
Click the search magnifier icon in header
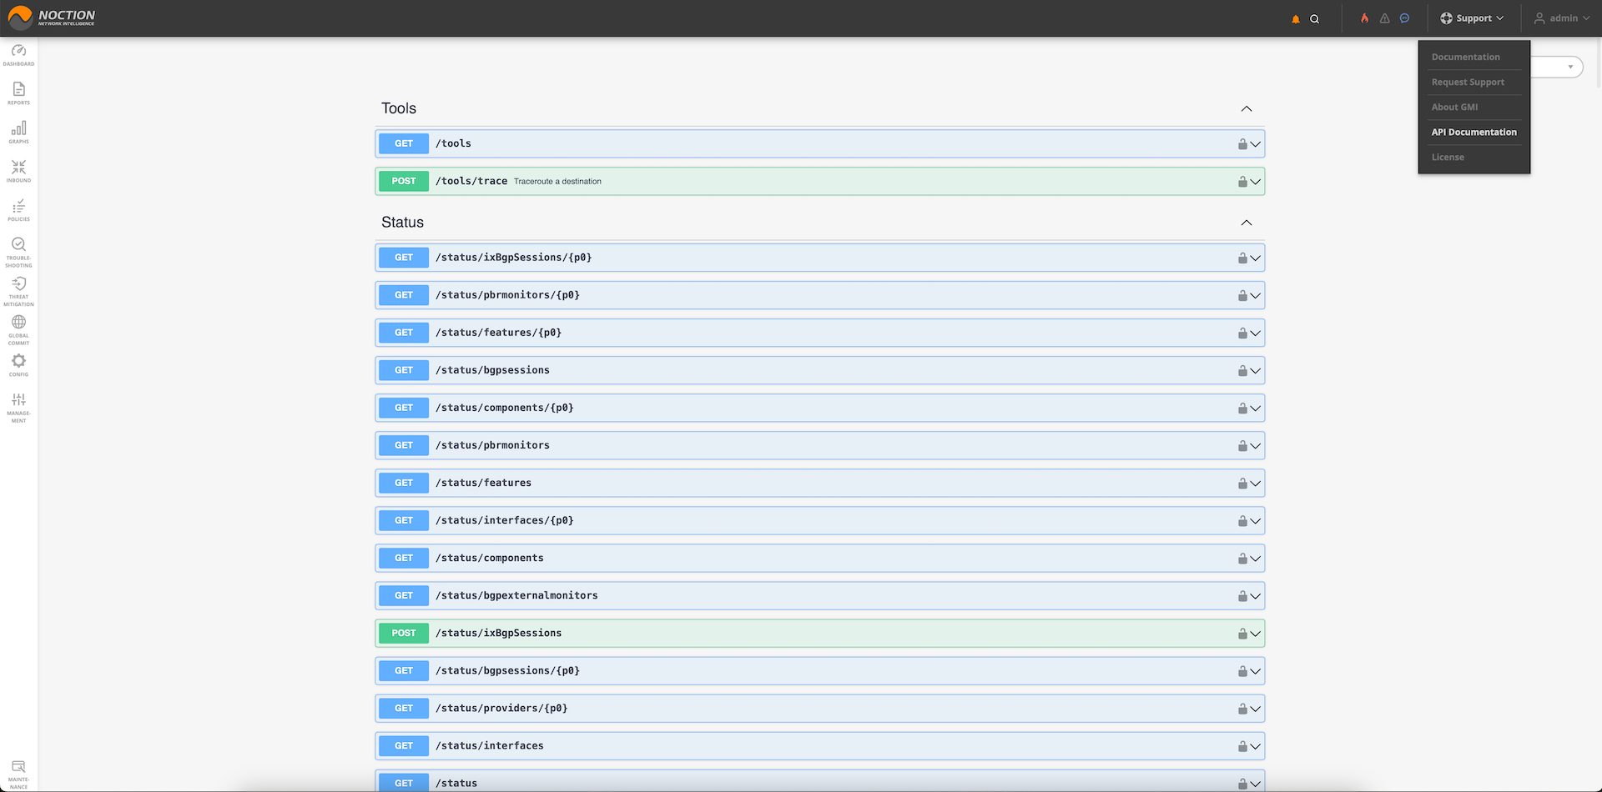pos(1314,18)
